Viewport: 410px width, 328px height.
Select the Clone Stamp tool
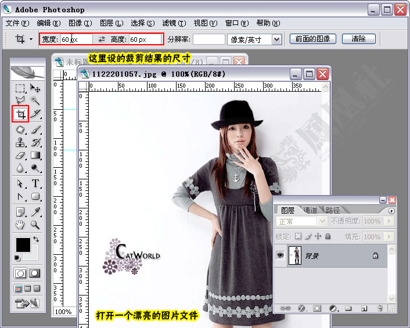(x=20, y=142)
